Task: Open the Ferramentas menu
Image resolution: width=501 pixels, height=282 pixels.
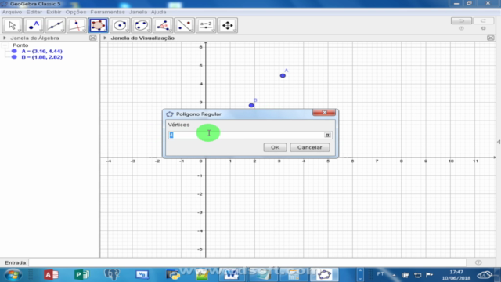Action: [107, 12]
